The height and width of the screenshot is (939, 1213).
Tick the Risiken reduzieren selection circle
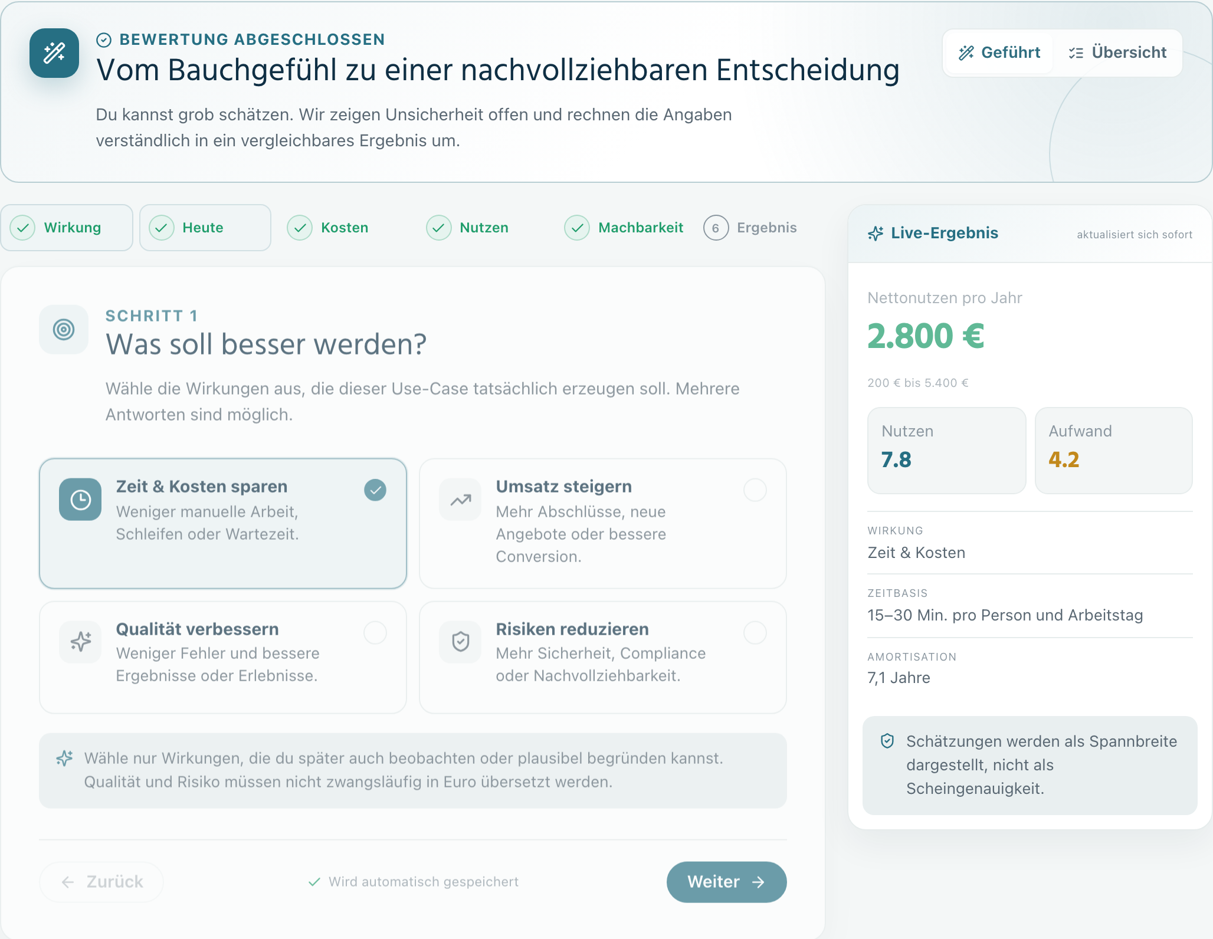click(755, 633)
